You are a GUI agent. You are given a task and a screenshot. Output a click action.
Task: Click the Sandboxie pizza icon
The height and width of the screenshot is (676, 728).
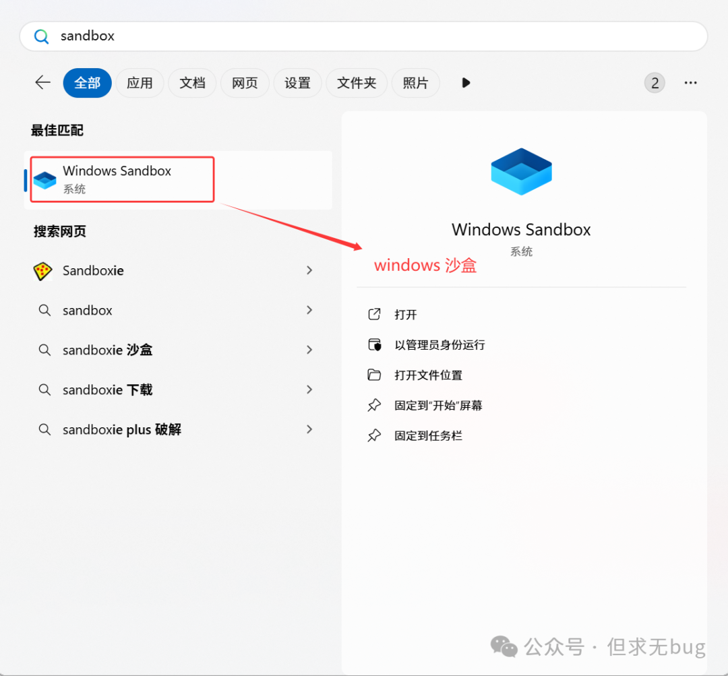point(43,271)
